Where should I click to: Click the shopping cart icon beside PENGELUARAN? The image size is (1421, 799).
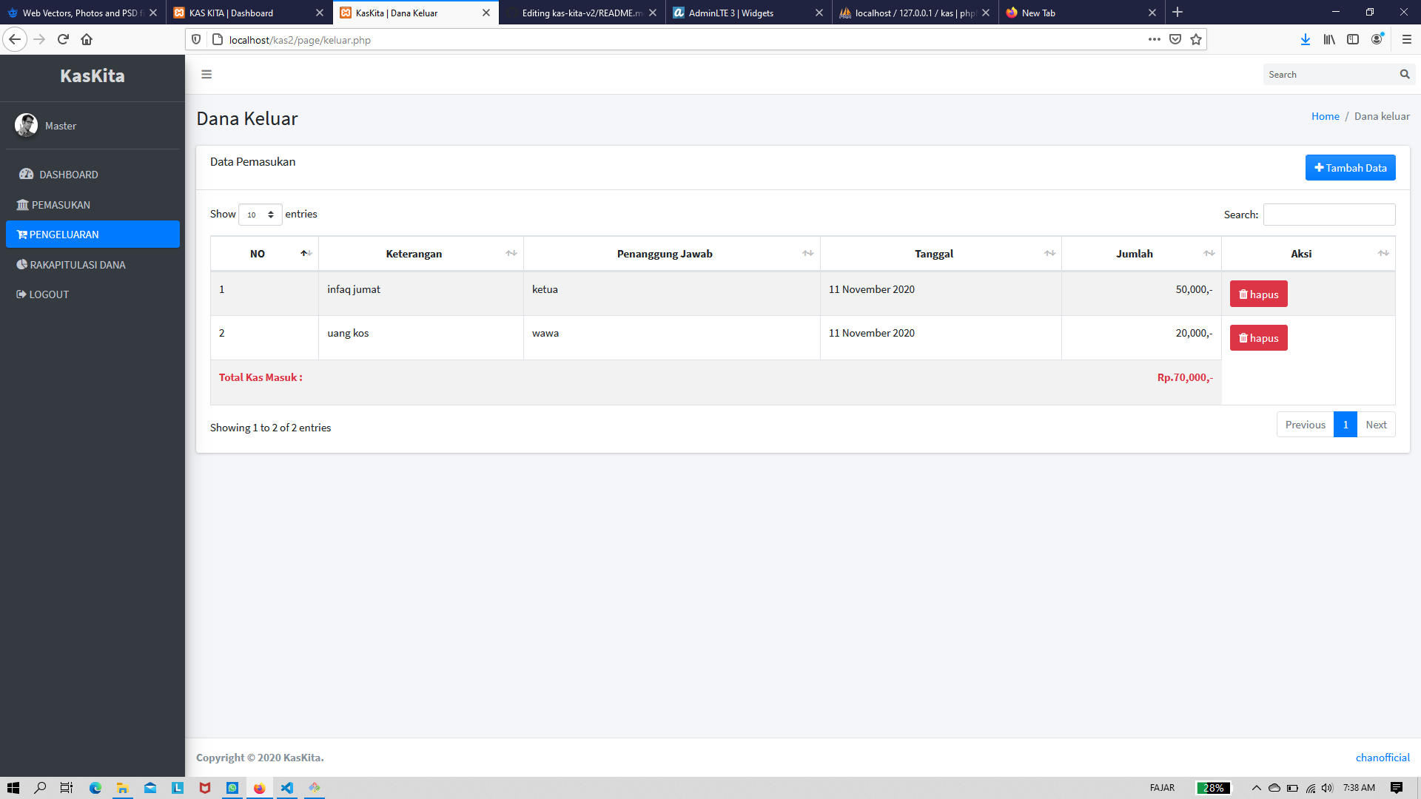point(21,234)
